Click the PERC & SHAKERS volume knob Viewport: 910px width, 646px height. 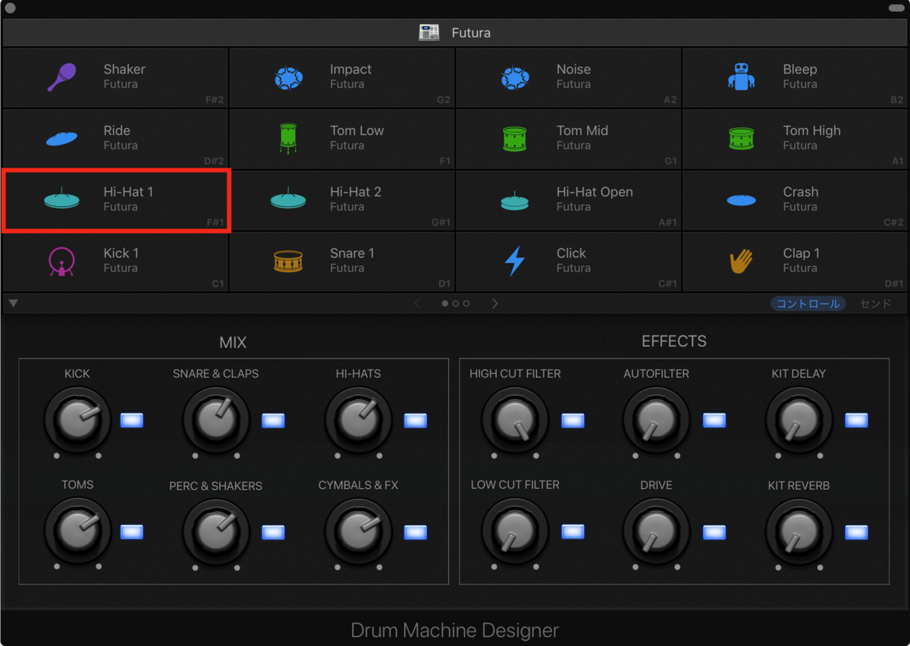[216, 532]
